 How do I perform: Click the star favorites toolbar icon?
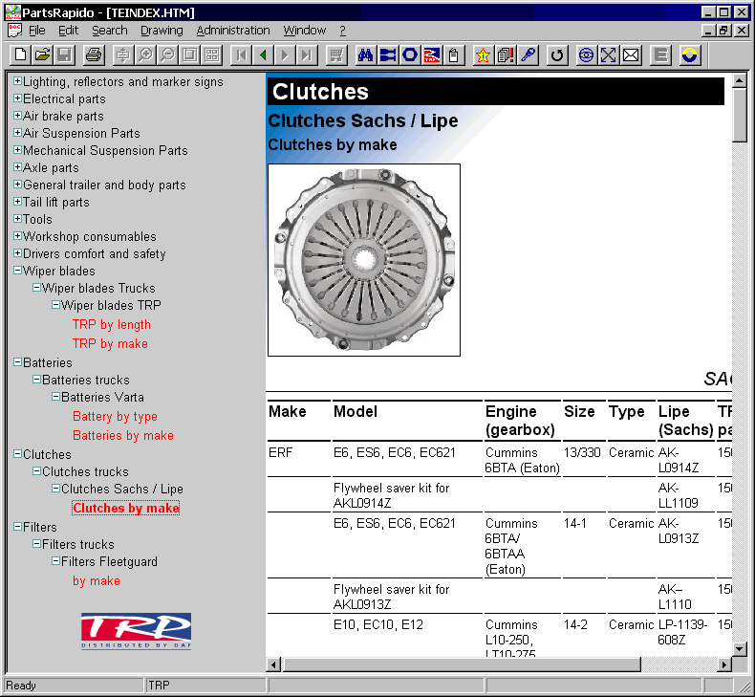[483, 54]
